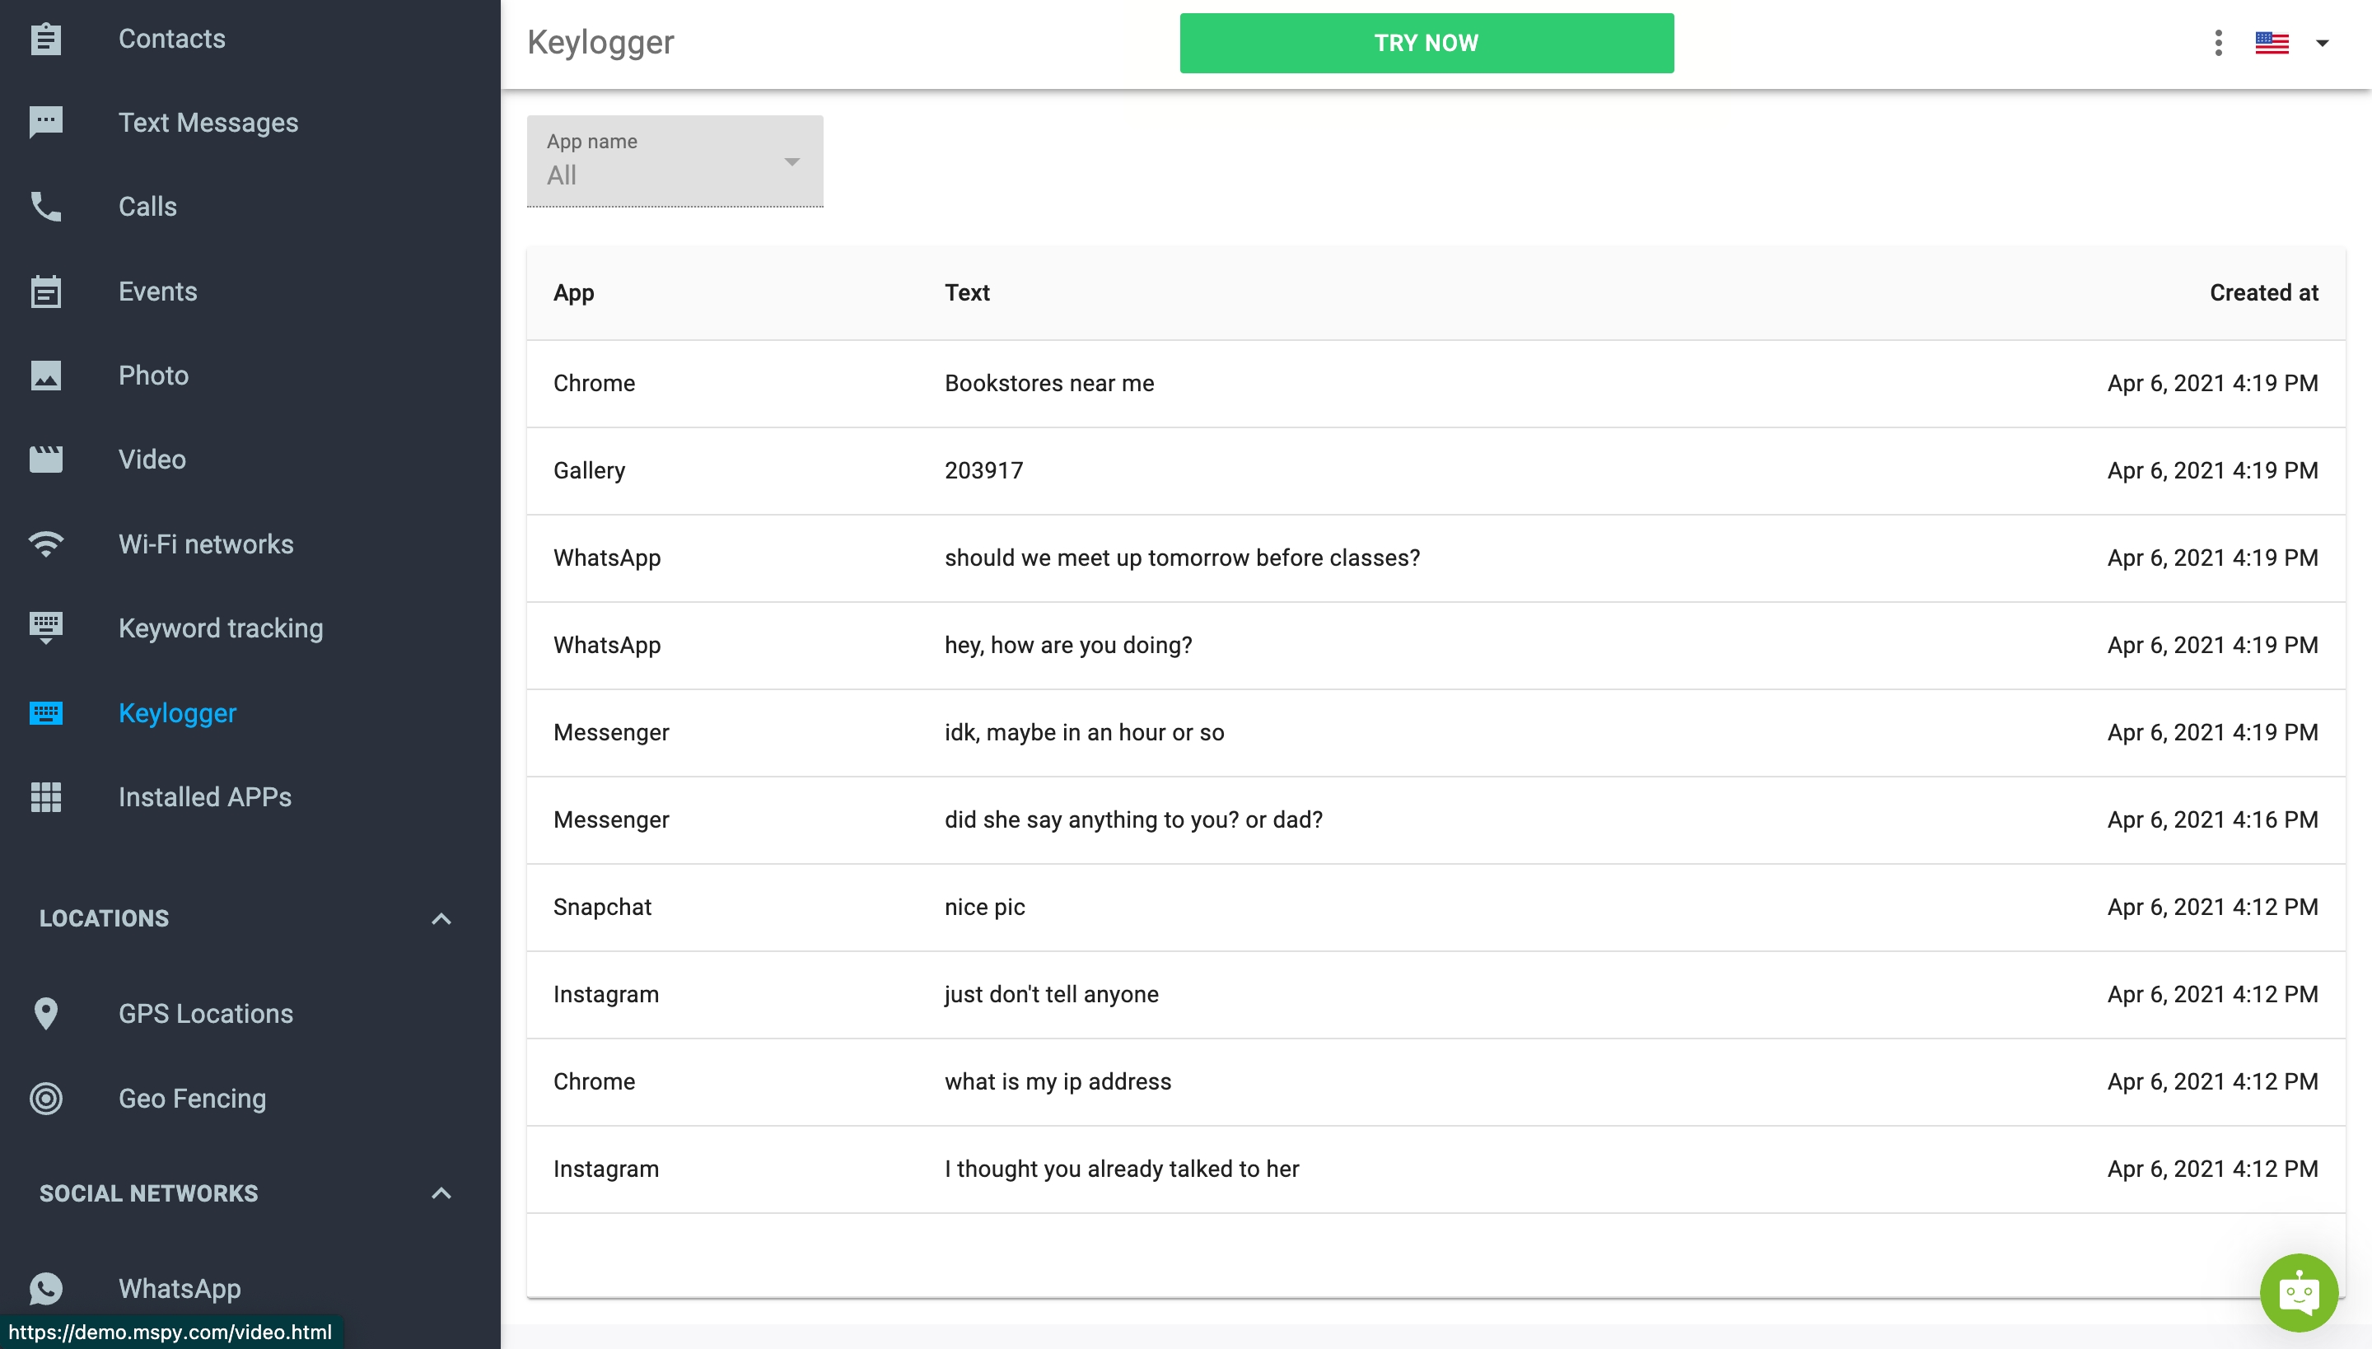Click the US flag language icon
The width and height of the screenshot is (2372, 1349).
tap(2272, 43)
